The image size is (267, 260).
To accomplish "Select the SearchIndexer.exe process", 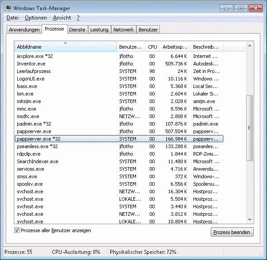I will pos(119,161).
